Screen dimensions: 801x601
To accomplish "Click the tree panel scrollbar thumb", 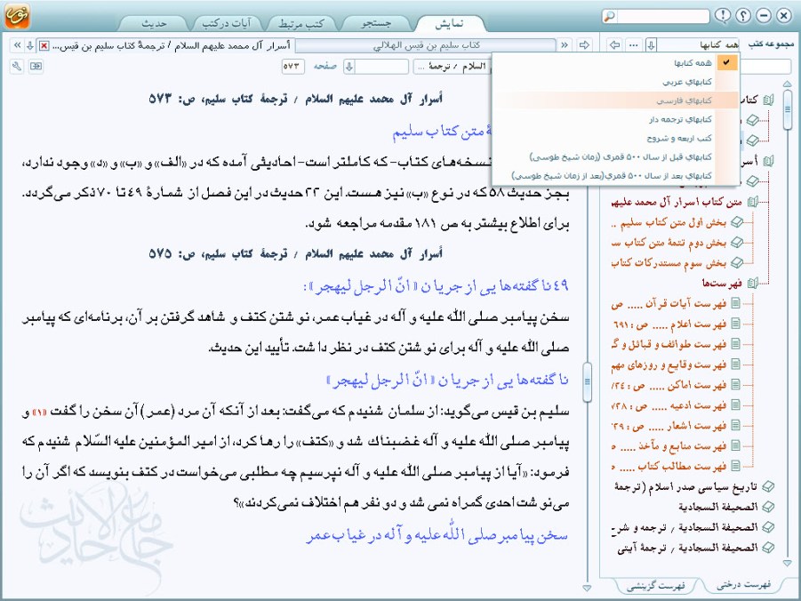I will pyautogui.click(x=787, y=108).
